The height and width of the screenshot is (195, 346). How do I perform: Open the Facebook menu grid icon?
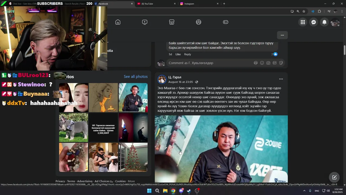coord(303,22)
